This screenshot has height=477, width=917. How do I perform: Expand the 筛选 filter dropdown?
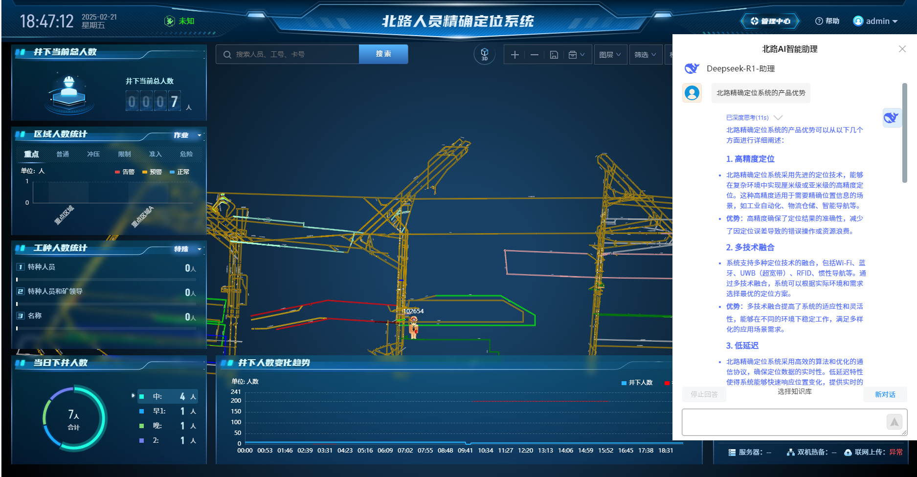tap(645, 55)
